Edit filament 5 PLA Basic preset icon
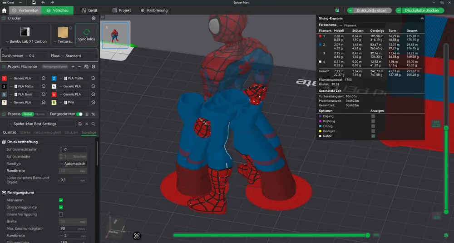Screen dimensions: 454x243 44,94
